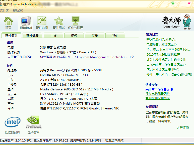
Task: Click the Ludashi app icon in title bar
Action: 1,4
